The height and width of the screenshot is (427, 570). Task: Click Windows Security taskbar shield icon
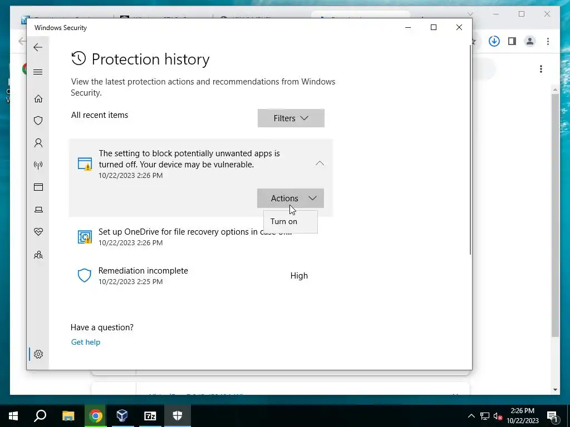178,416
